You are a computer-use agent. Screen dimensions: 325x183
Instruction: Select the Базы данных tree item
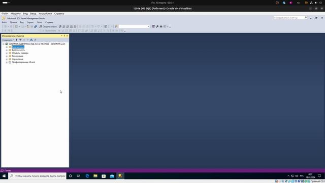(x=18, y=47)
